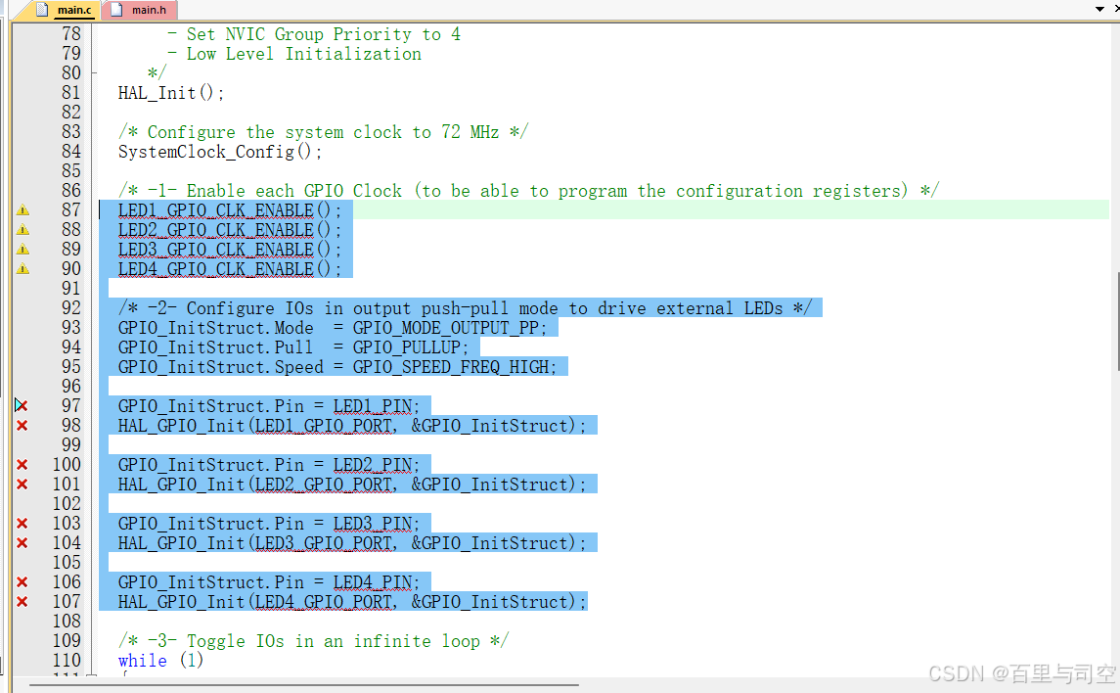1120x693 pixels.
Task: Click on HAL_Init(); call
Action: point(171,93)
